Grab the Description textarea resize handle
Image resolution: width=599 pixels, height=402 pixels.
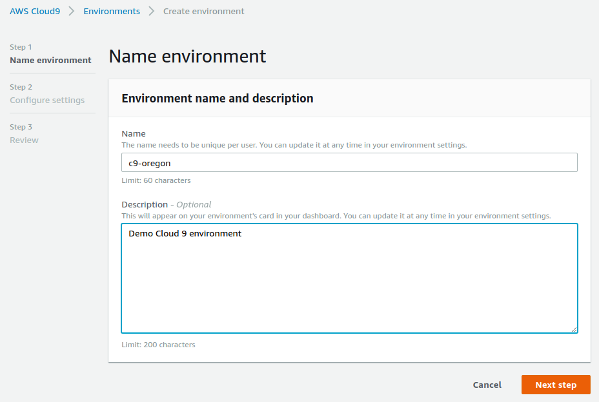tap(574, 330)
